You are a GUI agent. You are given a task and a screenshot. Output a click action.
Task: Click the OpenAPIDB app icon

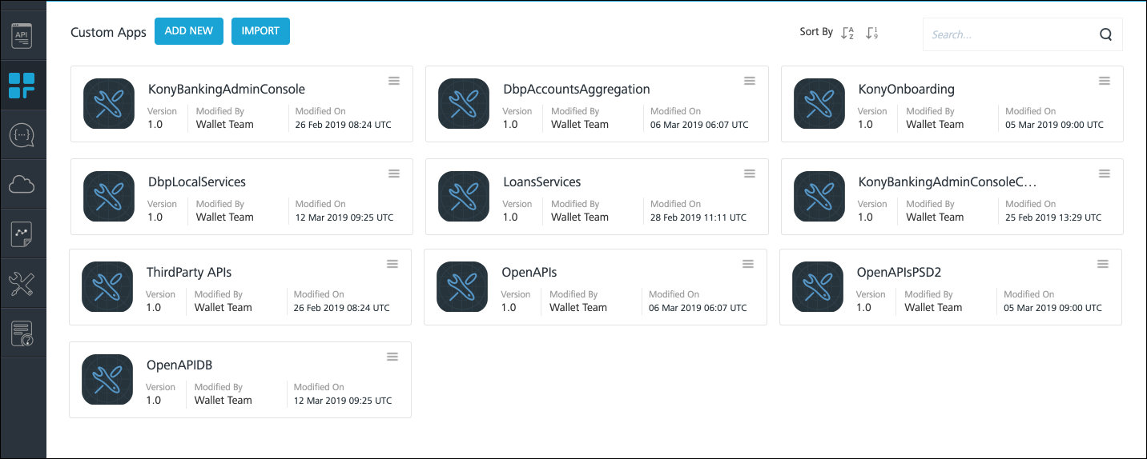(107, 380)
